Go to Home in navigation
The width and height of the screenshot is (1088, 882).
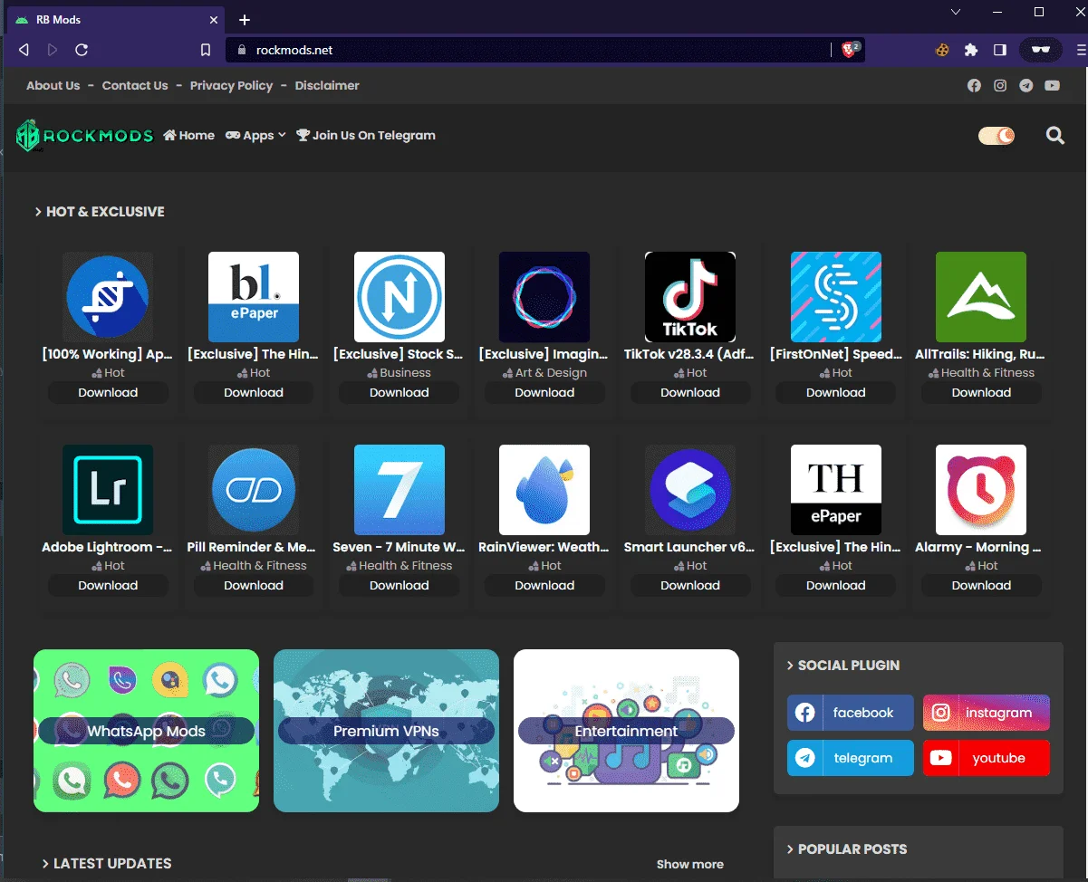click(x=189, y=135)
